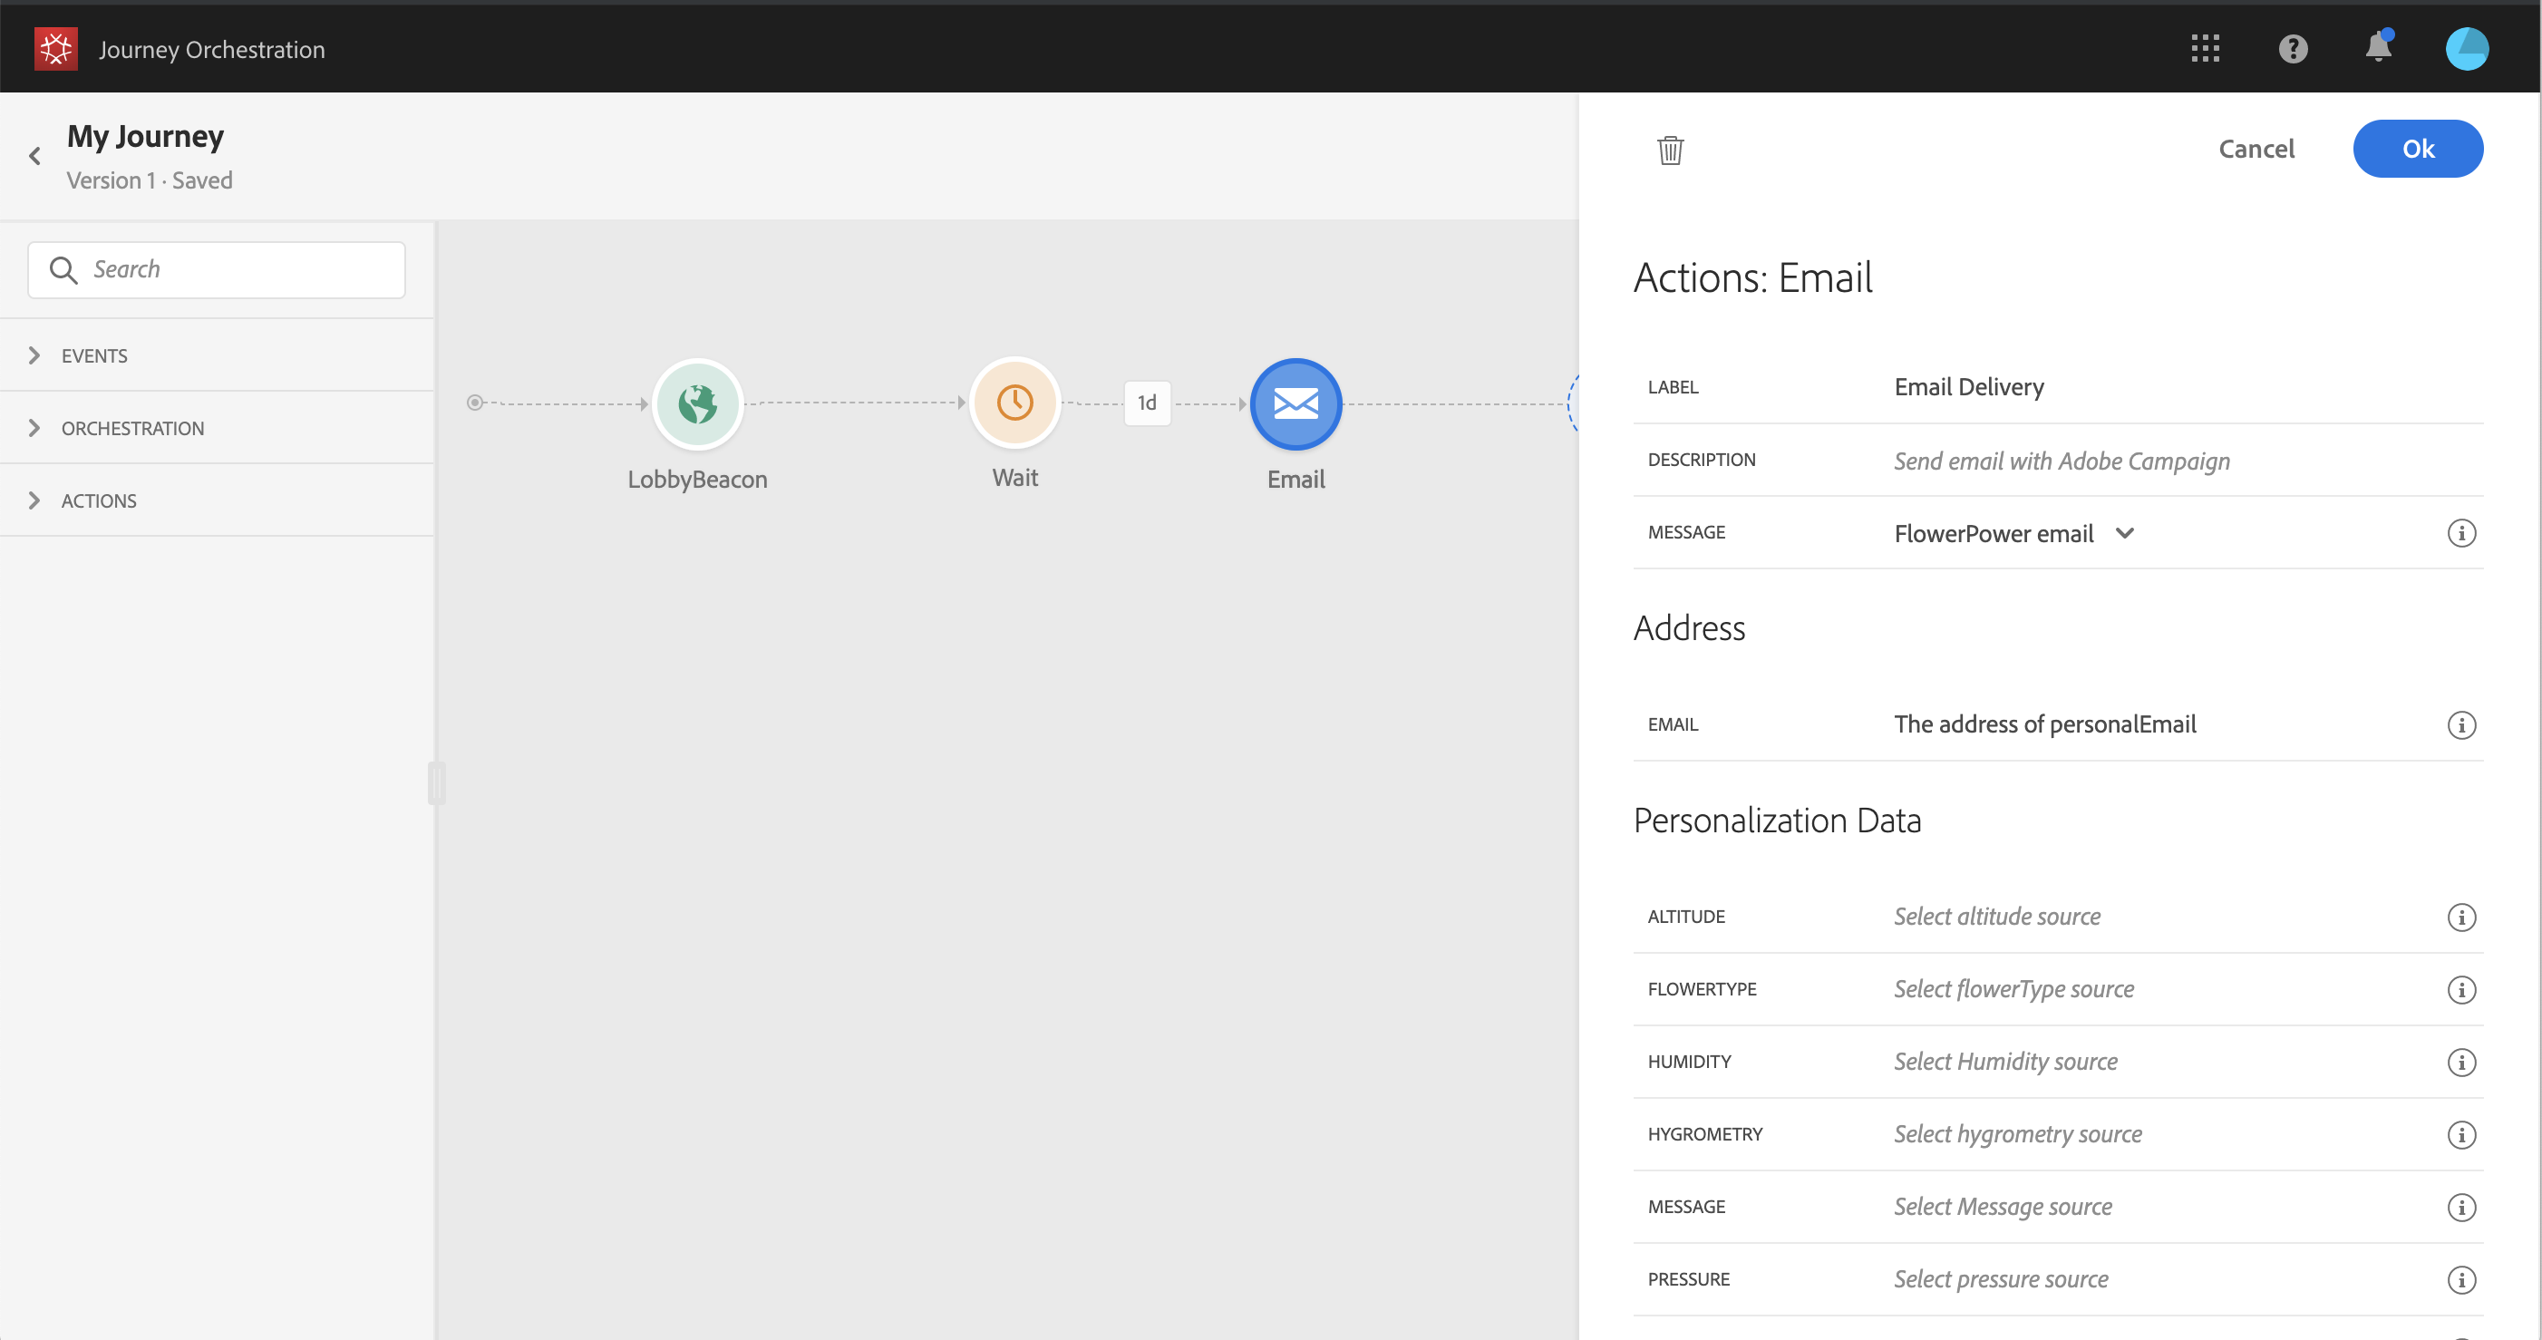Select the Wait clock node
The image size is (2542, 1340).
tap(1014, 403)
